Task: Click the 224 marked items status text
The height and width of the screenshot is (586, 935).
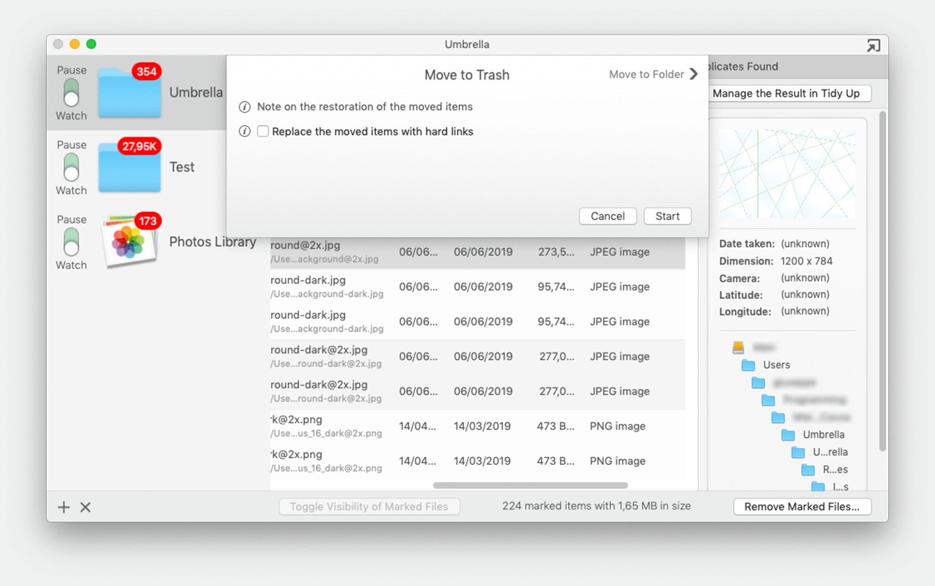Action: (597, 506)
